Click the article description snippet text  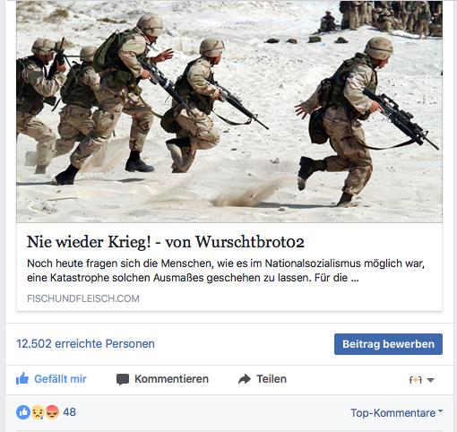[226, 271]
